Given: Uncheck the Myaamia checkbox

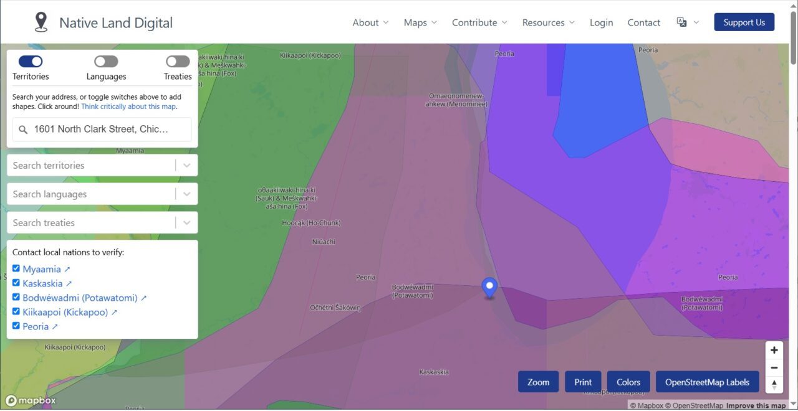Looking at the screenshot, I should tap(16, 268).
